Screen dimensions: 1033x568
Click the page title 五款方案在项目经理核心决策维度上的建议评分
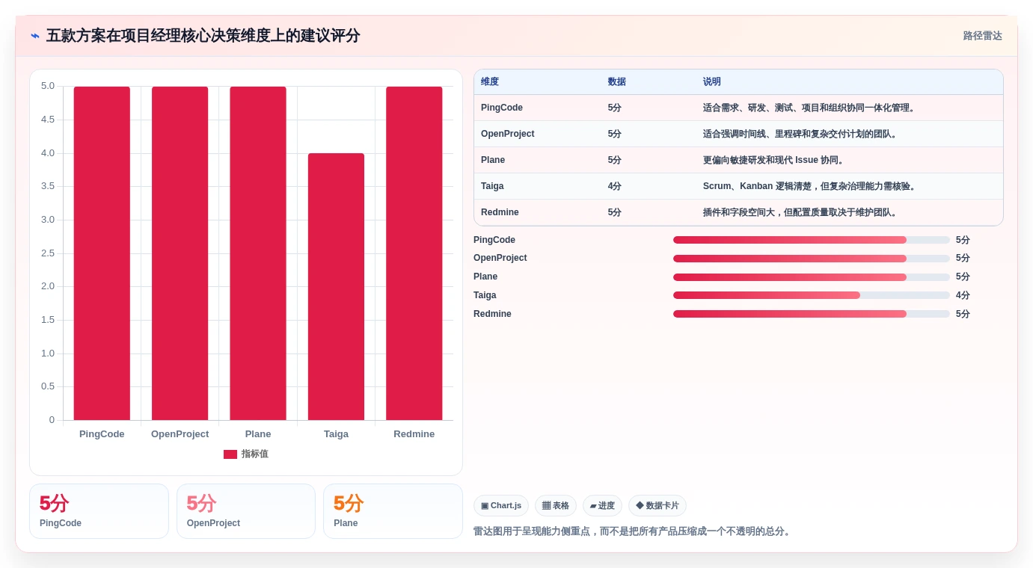point(203,36)
